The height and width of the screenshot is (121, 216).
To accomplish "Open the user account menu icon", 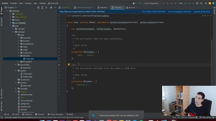I will (134, 3).
